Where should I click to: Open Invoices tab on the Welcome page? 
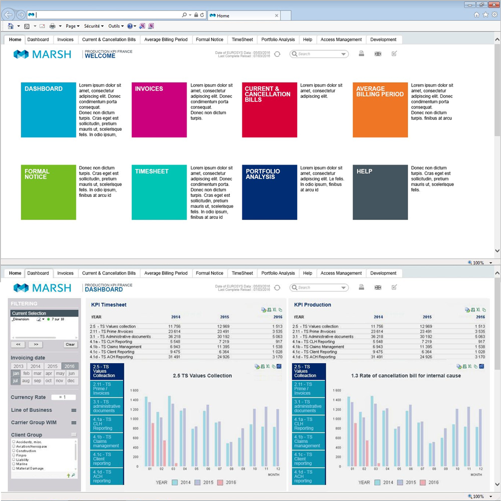[x=65, y=40]
